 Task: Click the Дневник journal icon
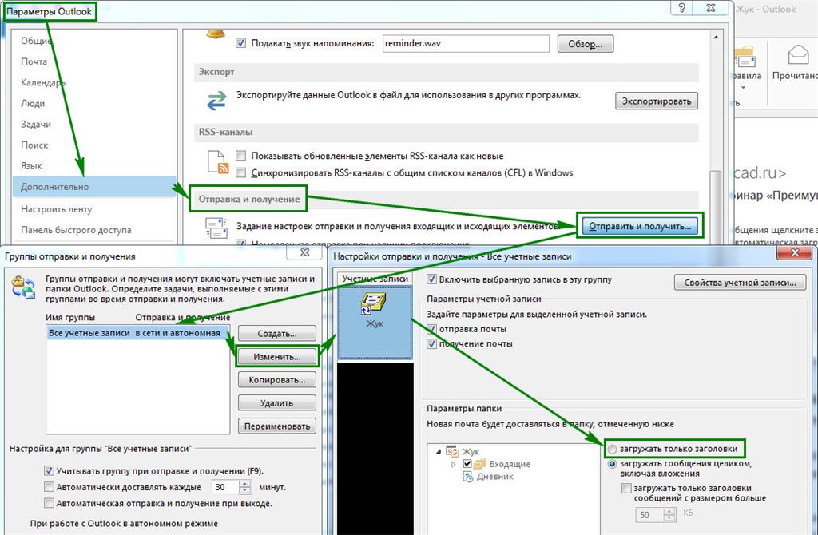click(x=468, y=476)
